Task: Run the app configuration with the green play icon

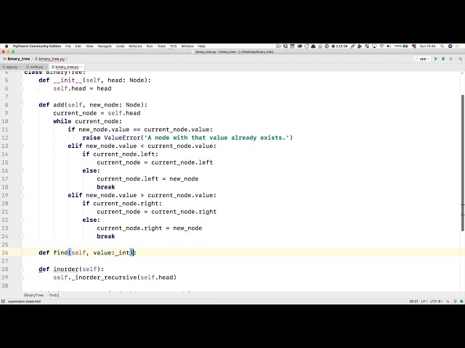Action: 436,59
